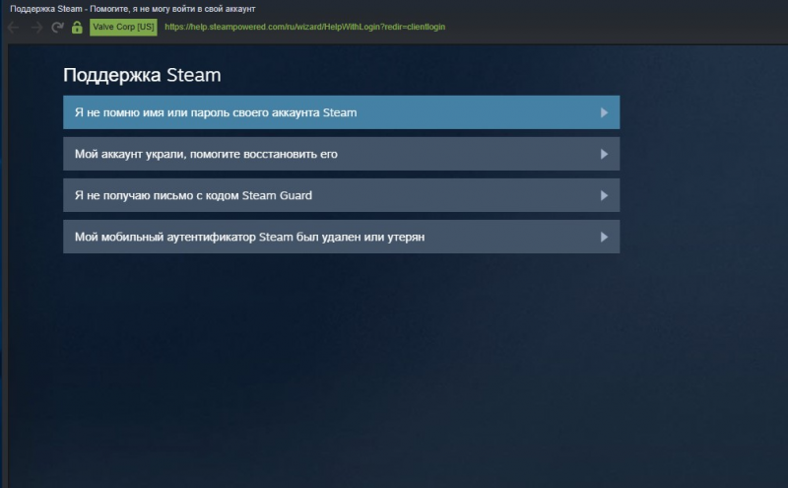Open 'Мой мобильный аутентификатор Steam был удален'
Viewport: 788px width, 488px height.
point(341,237)
